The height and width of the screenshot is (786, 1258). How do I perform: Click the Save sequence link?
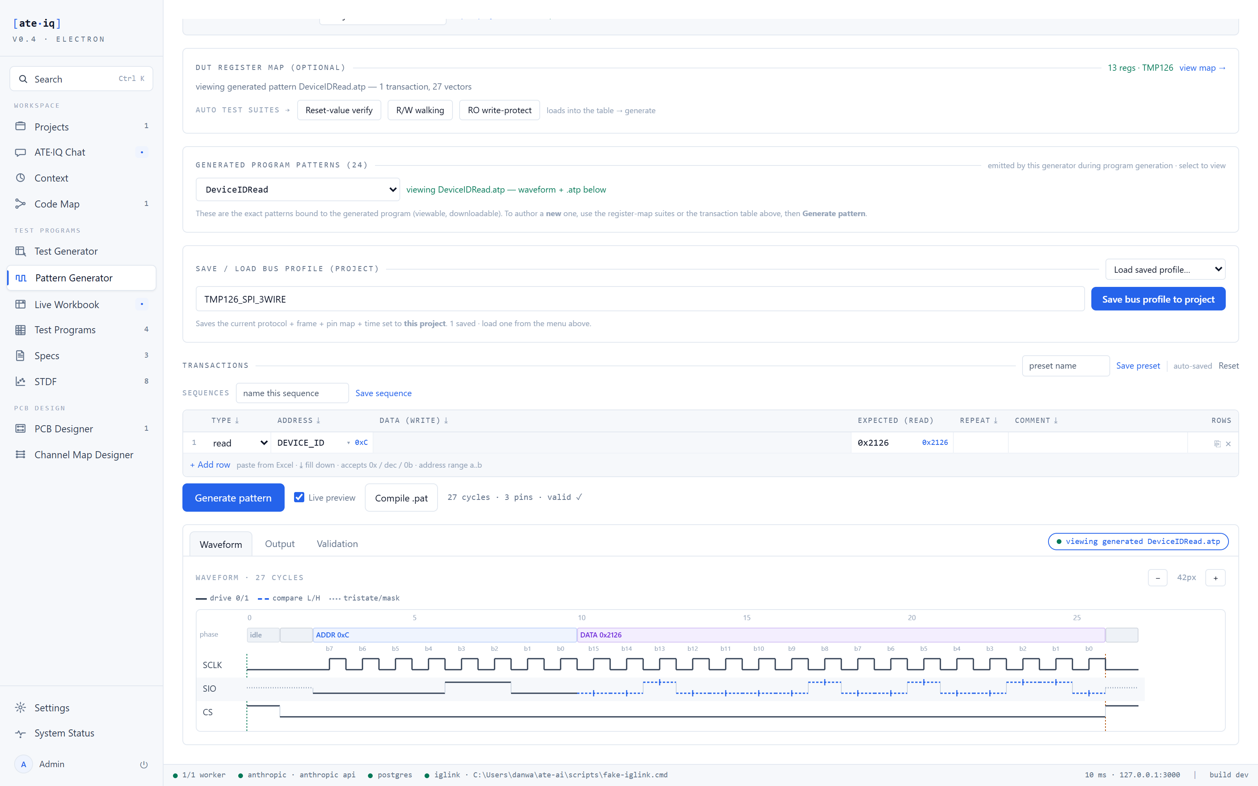[x=384, y=393]
